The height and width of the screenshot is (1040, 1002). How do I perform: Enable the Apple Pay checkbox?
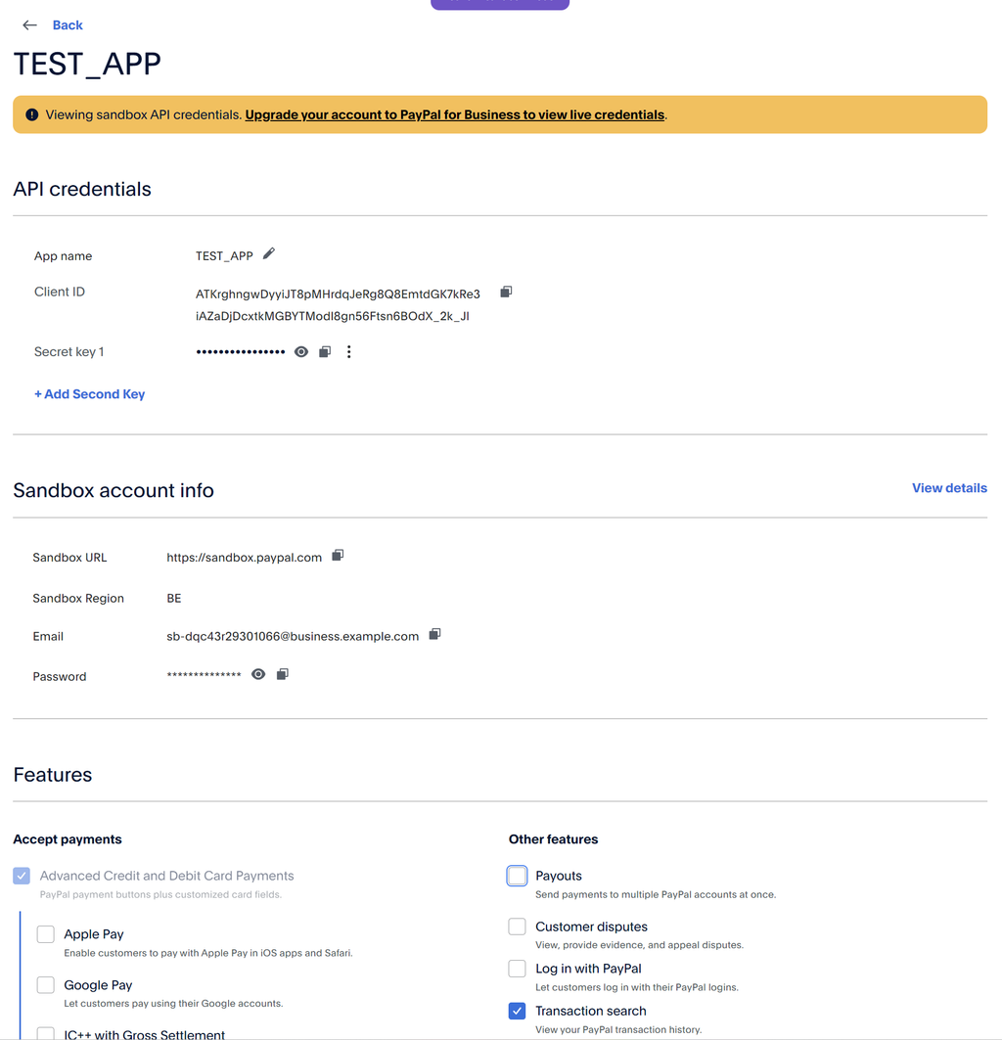[46, 934]
